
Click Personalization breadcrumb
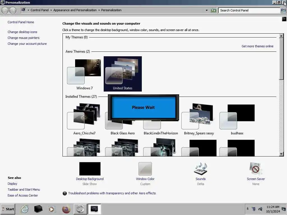pos(111,10)
